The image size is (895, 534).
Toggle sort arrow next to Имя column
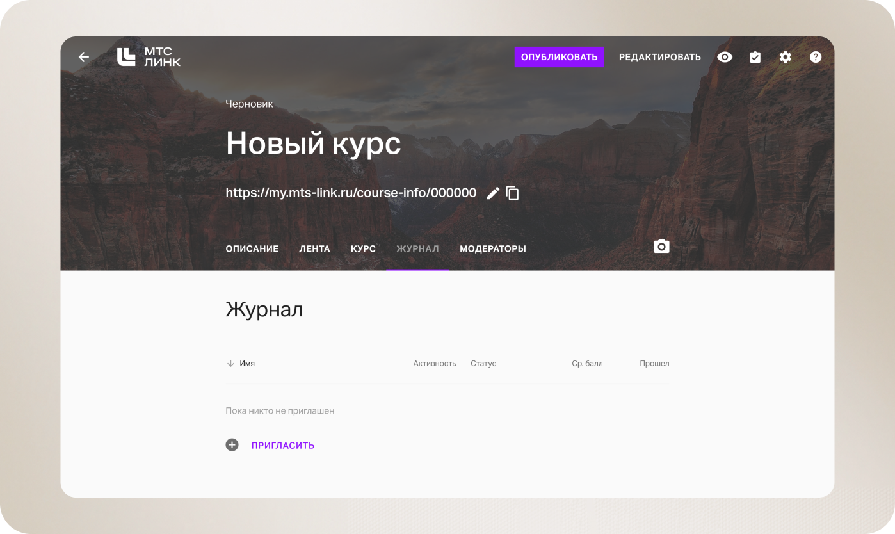(x=230, y=364)
